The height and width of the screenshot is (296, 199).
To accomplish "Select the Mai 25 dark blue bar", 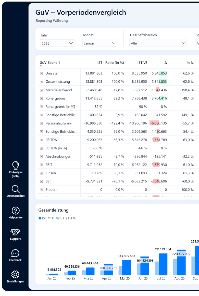I will 127,268.
